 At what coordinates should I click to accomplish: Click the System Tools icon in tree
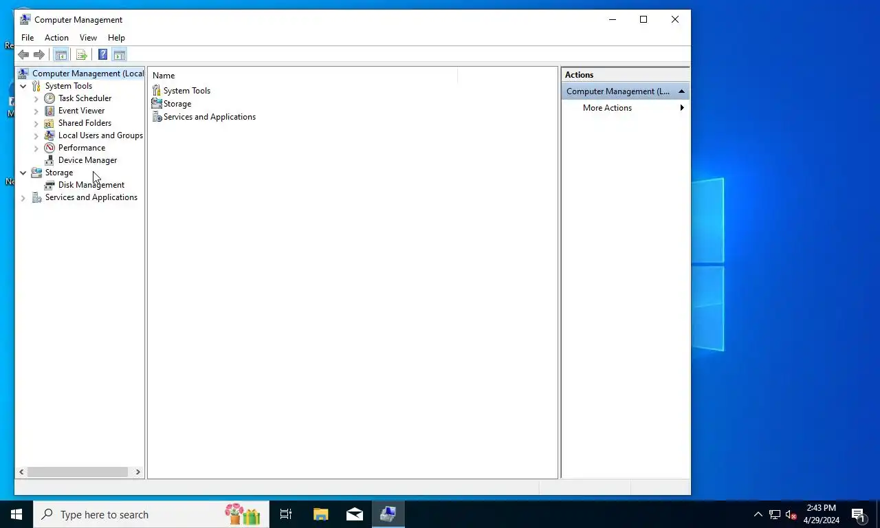point(36,86)
